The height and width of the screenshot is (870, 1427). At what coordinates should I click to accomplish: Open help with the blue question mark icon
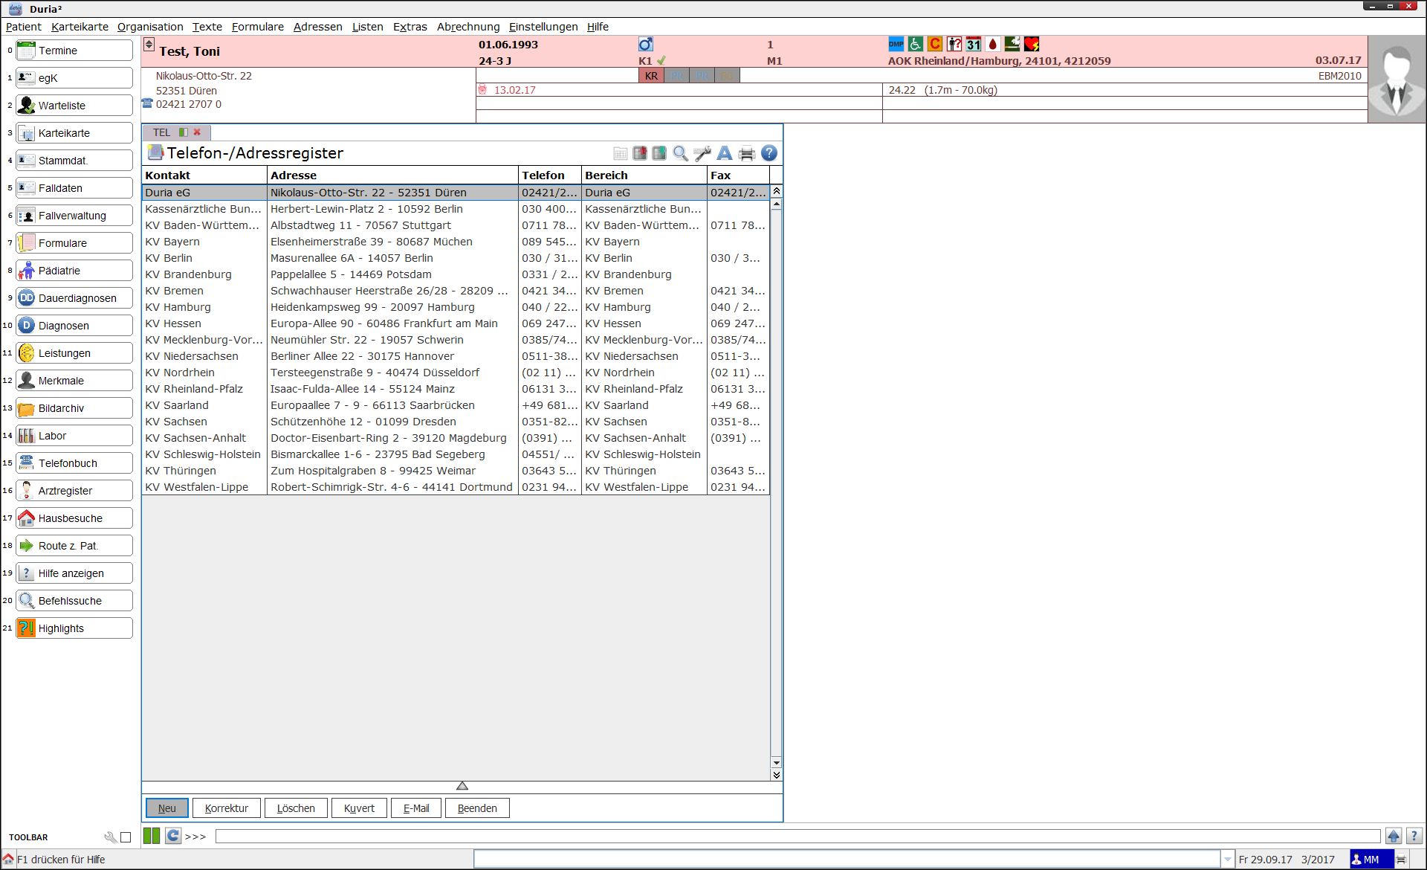769,153
